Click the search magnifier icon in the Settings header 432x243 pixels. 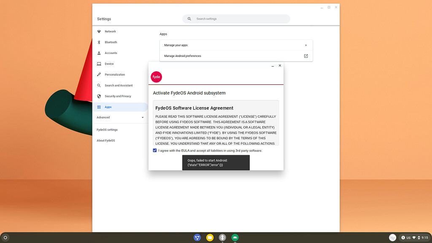tap(189, 19)
